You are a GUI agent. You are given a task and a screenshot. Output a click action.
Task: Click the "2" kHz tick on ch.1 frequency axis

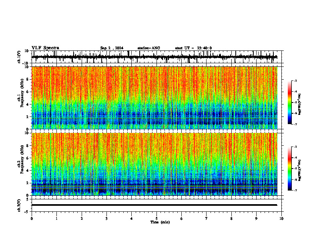(x=28, y=117)
